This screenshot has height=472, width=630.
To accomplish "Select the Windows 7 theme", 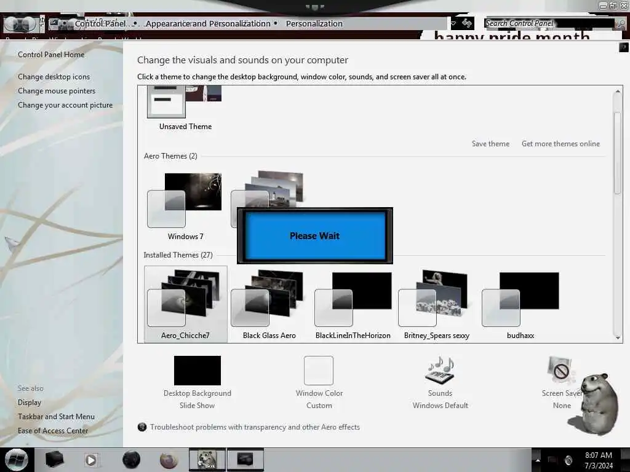I will pos(185,206).
